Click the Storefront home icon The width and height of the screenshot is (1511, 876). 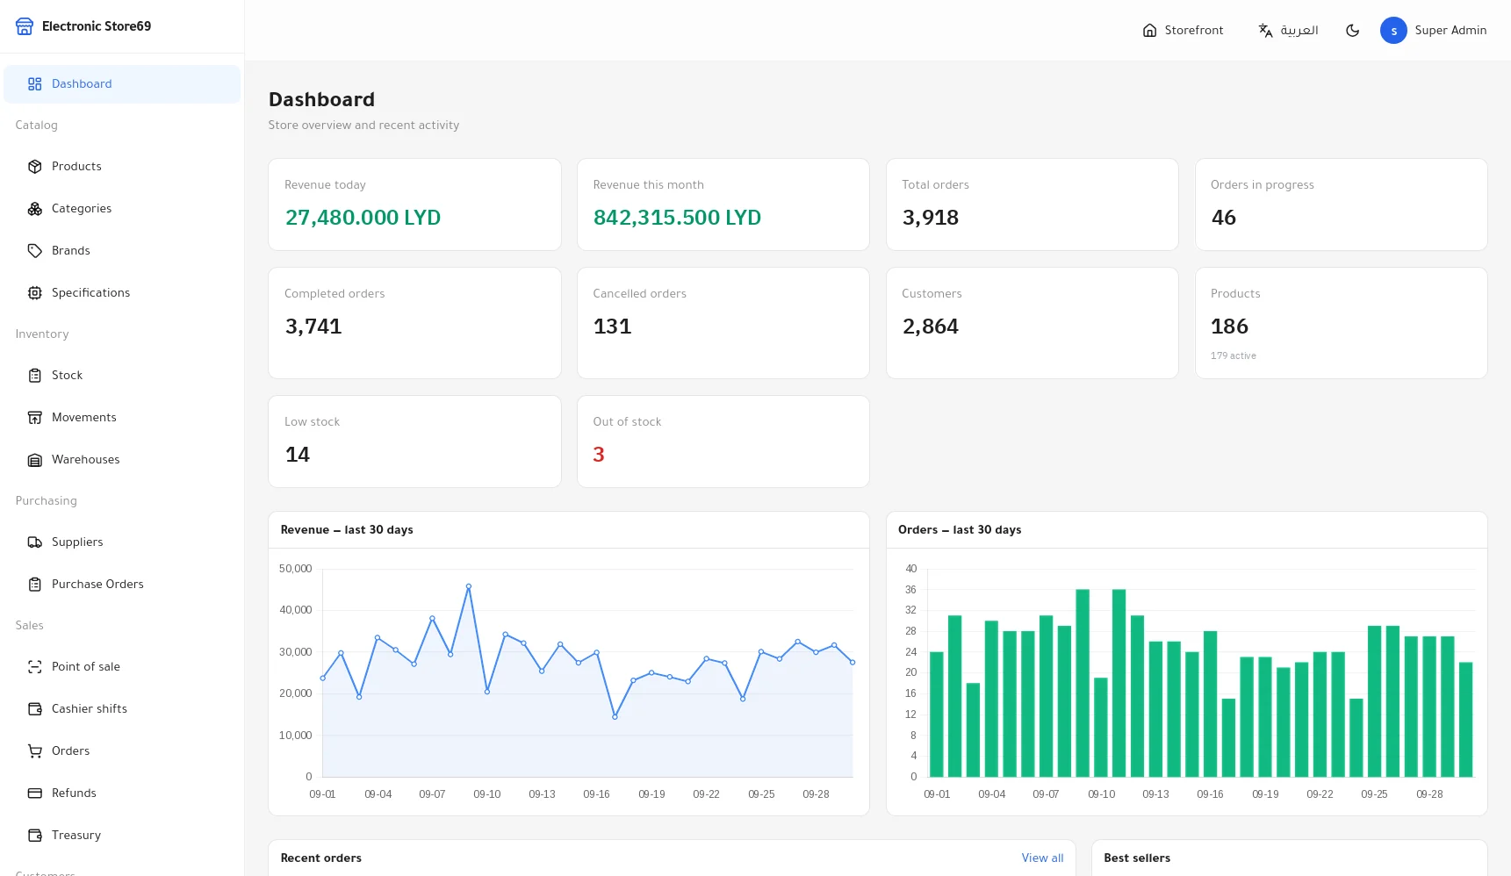pos(1149,31)
